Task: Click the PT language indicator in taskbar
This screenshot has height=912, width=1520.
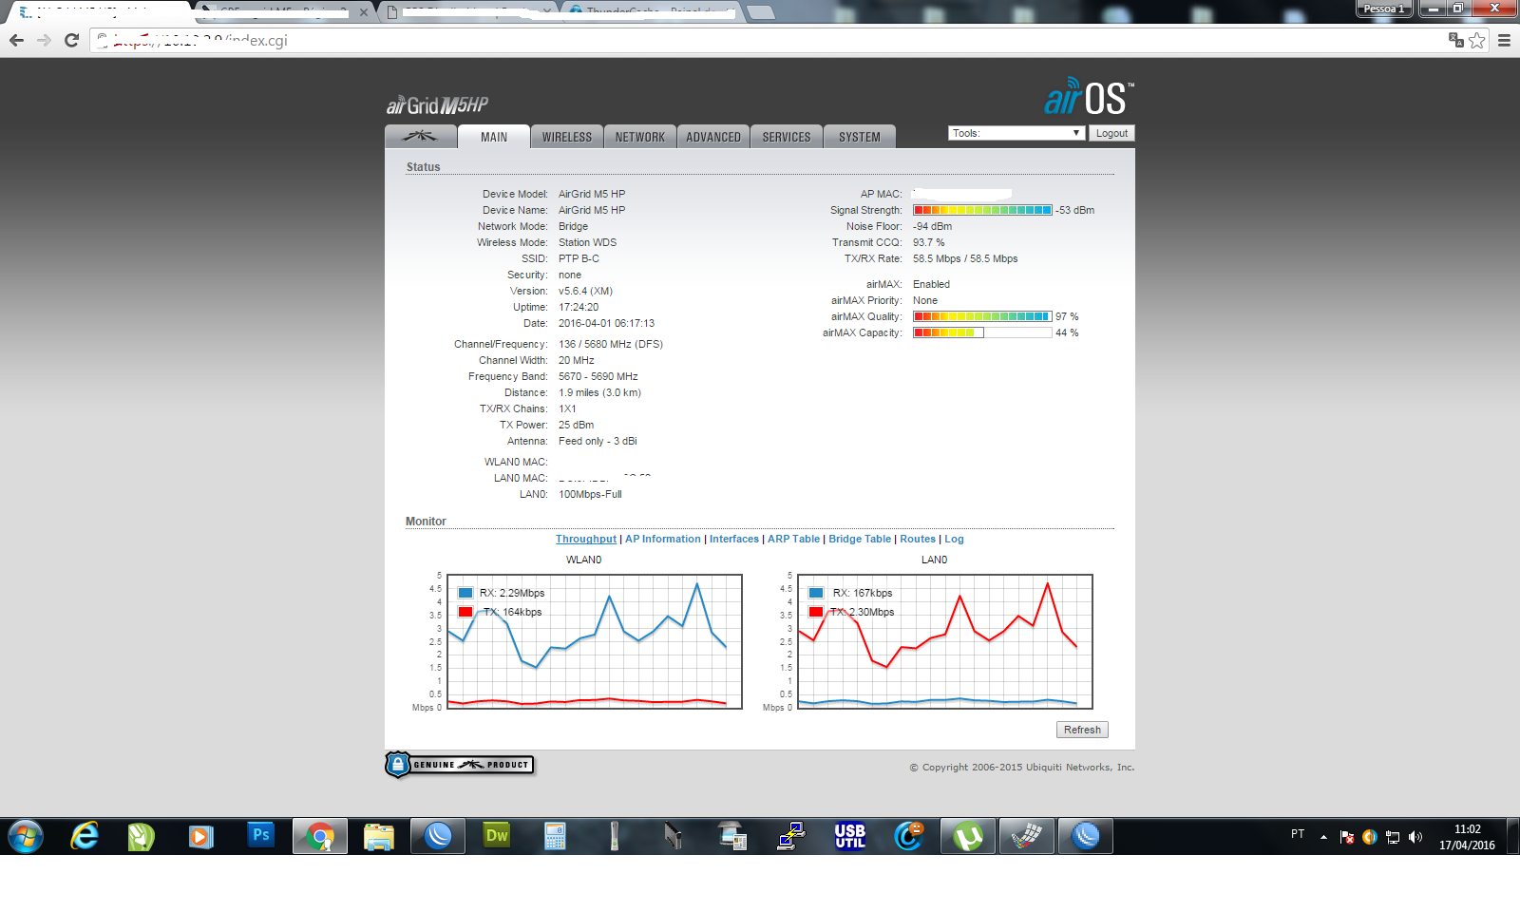Action: pos(1298,834)
